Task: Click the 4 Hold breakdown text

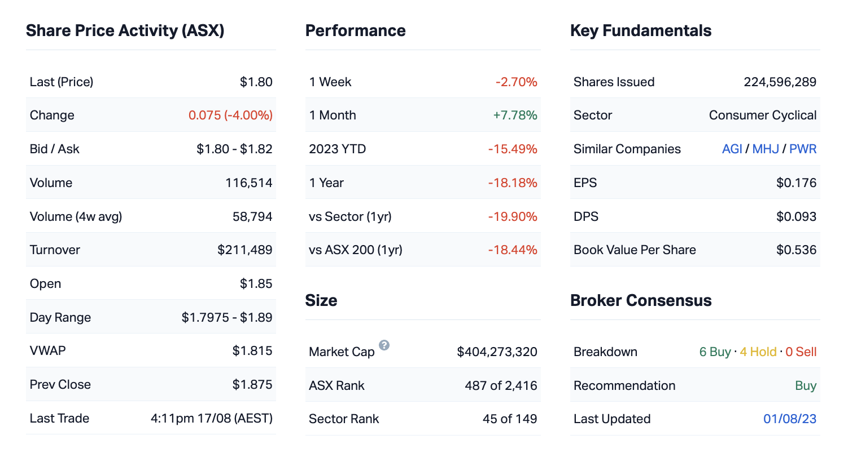Action: (758, 352)
